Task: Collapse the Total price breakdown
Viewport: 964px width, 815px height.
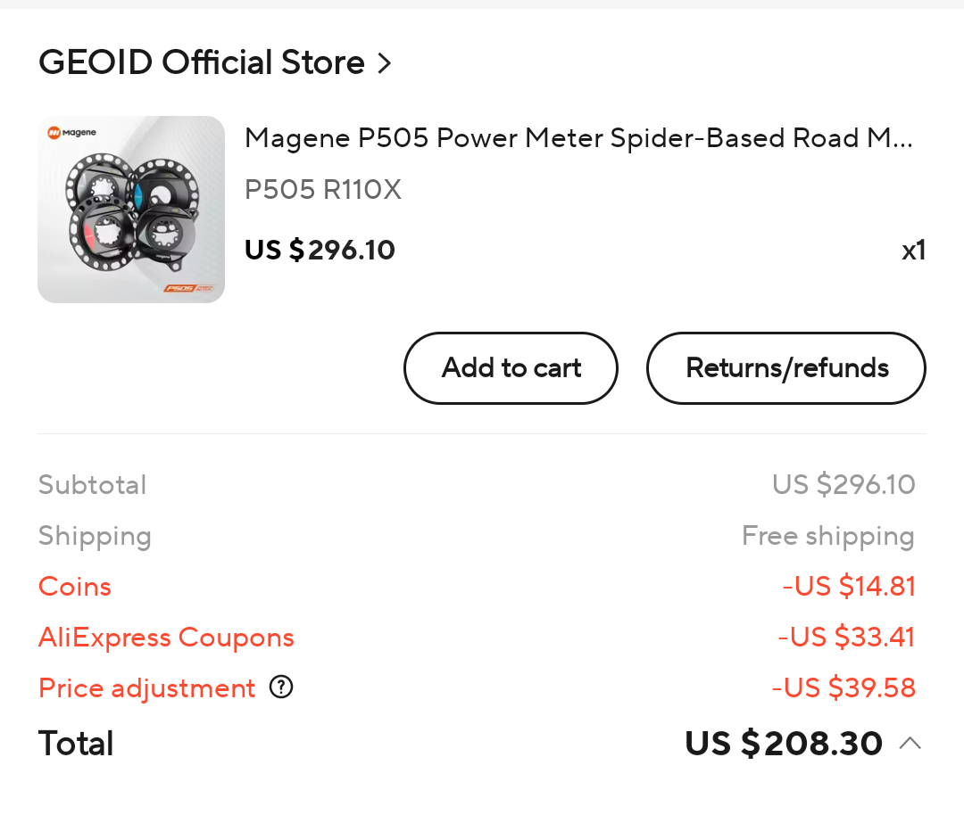Action: pyautogui.click(x=910, y=743)
